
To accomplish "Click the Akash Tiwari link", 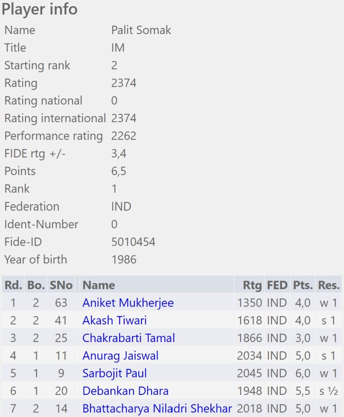I will coord(115,321).
